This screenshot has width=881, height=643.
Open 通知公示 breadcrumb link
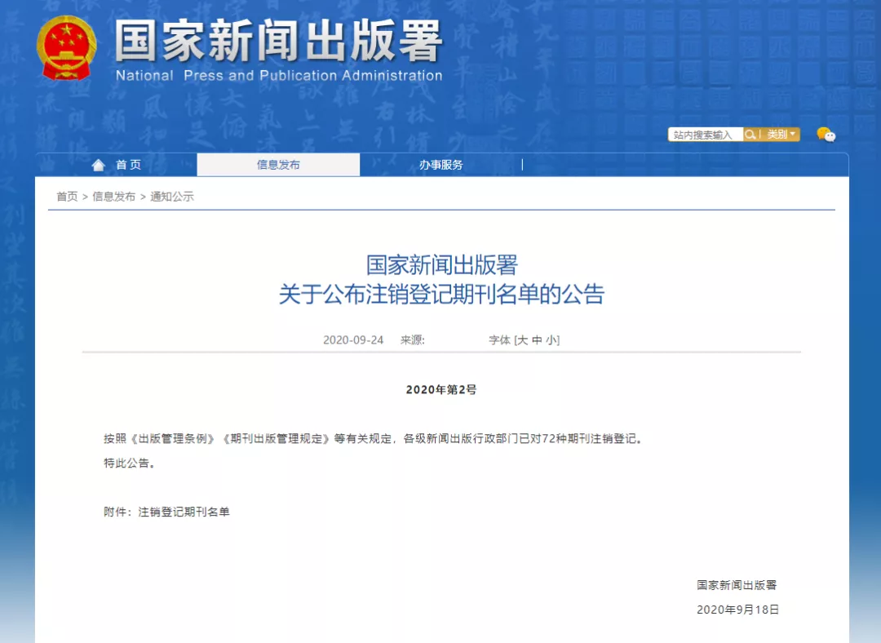pyautogui.click(x=172, y=197)
